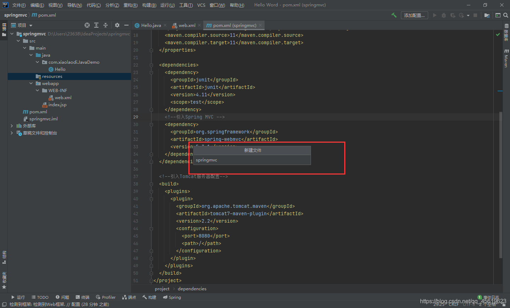Open the 工具(T) menu

pyautogui.click(x=186, y=5)
